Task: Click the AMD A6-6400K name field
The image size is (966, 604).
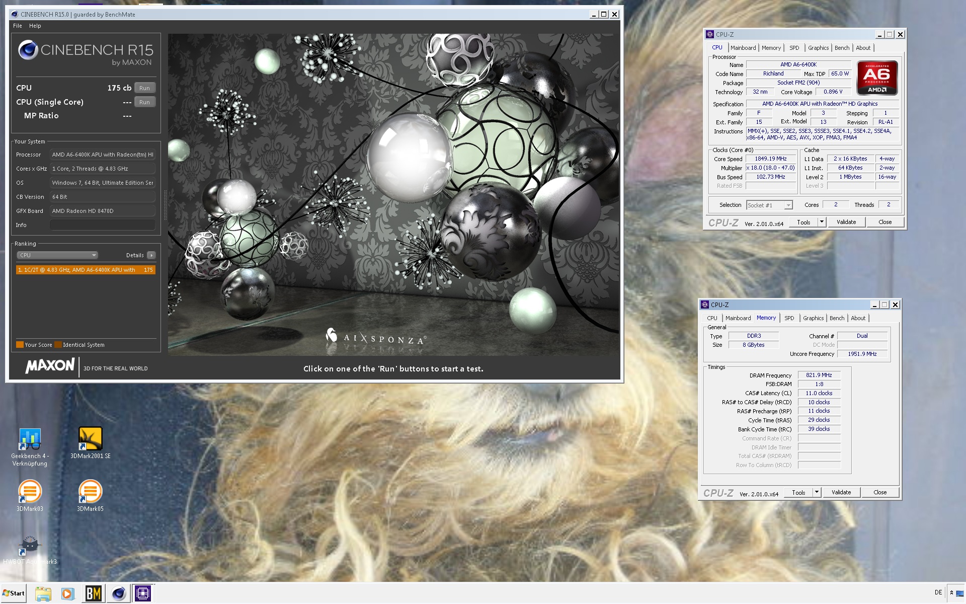Action: [798, 64]
